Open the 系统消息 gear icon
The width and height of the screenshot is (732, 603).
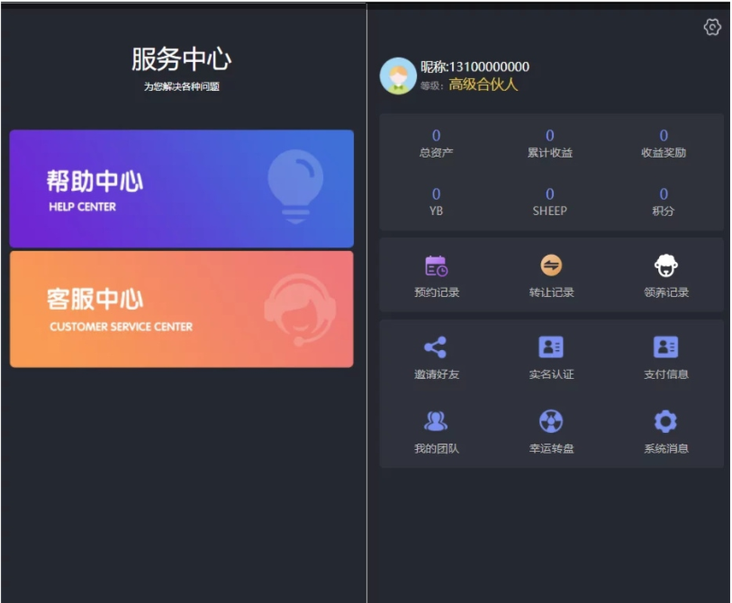coord(665,421)
